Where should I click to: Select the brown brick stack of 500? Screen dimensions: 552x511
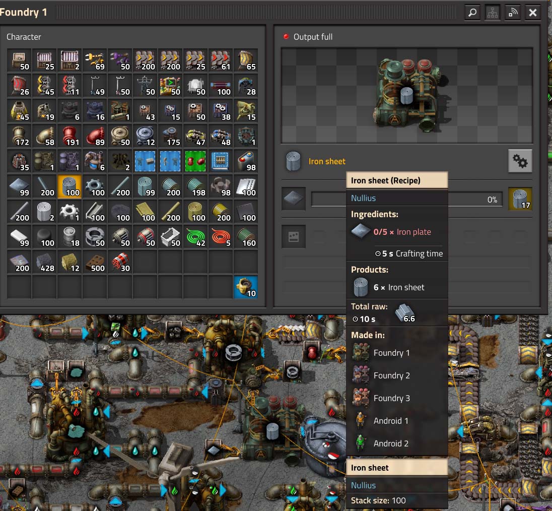click(x=95, y=263)
